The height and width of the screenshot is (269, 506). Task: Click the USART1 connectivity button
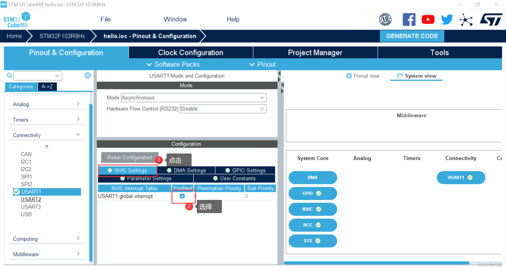tap(461, 177)
